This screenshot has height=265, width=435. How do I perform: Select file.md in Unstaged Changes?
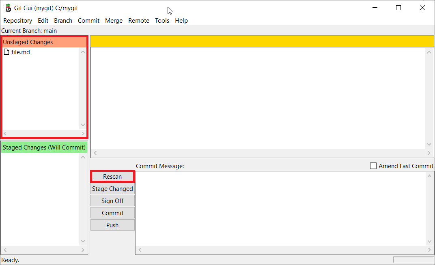[21, 52]
